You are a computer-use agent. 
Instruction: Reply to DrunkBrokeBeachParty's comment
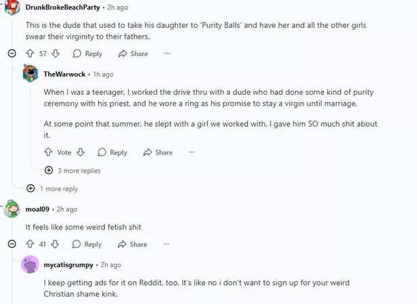click(87, 53)
